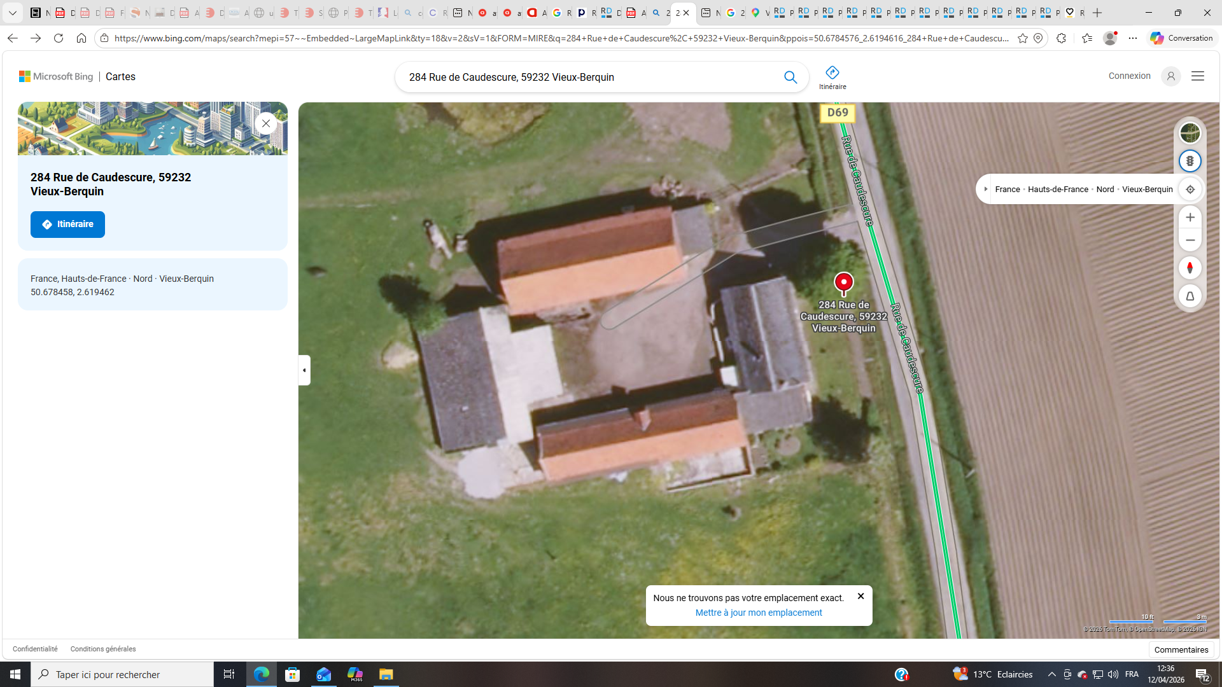This screenshot has height=687, width=1222.
Task: Open Microsoft 365 from the taskbar
Action: [x=355, y=674]
